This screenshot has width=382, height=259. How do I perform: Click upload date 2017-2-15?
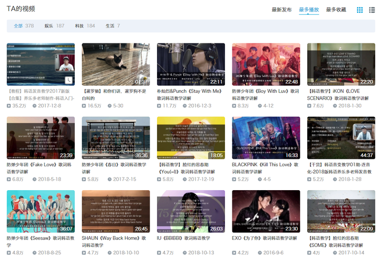[122, 179]
